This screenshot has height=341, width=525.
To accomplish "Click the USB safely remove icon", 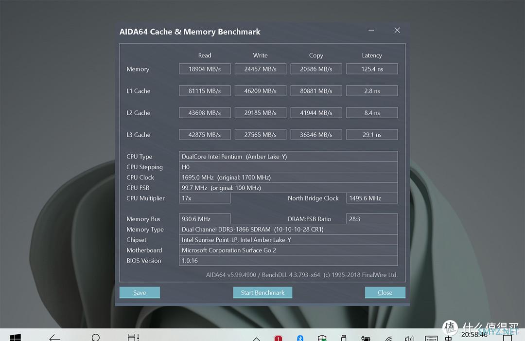I will (344, 338).
